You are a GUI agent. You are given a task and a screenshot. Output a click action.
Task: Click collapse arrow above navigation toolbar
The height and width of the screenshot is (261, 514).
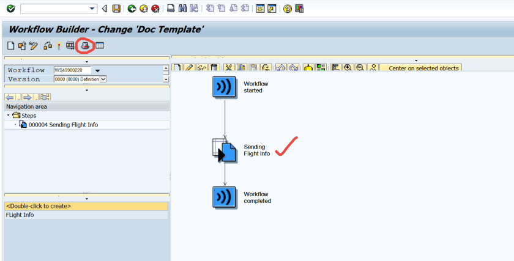coord(86,90)
